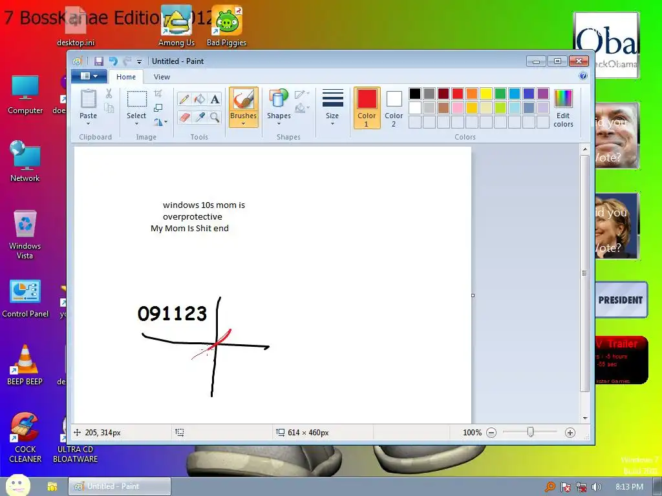Click the Redo arrow in quick access toolbar
662x496 pixels.
pos(127,61)
